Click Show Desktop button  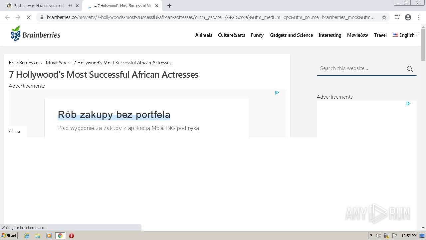(422, 236)
